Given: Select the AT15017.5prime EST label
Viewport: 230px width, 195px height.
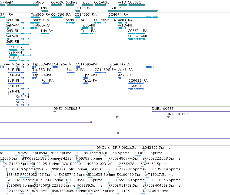Looking at the screenshot, I should [160, 175].
